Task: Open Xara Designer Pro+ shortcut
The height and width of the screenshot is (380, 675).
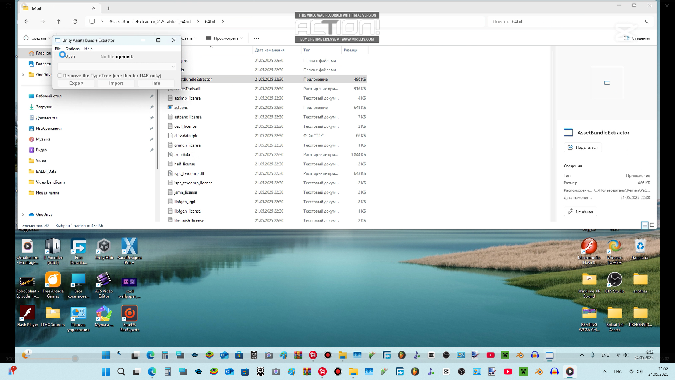Action: point(129,247)
